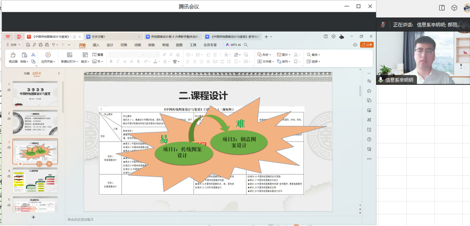
Task: Click the search magnifier beside WPS AI
Action: (246, 45)
